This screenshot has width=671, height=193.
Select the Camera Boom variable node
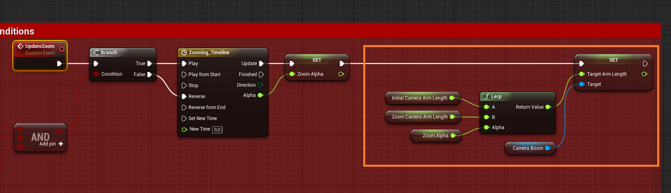(527, 148)
